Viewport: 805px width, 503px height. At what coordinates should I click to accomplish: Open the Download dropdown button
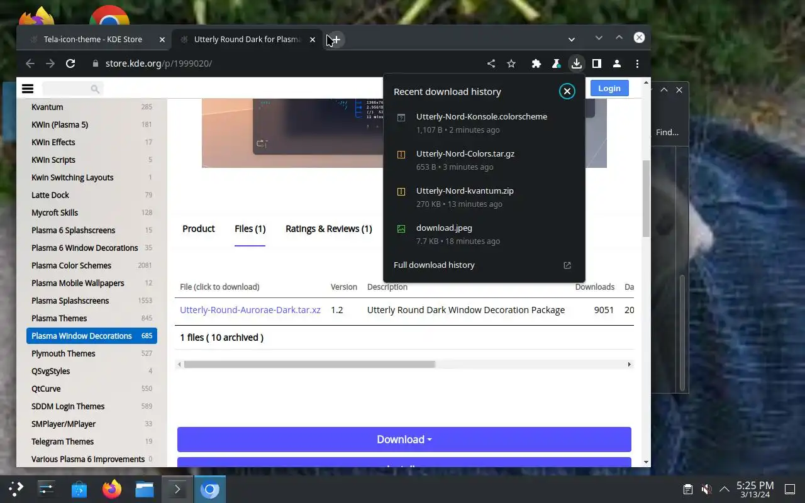click(x=404, y=439)
